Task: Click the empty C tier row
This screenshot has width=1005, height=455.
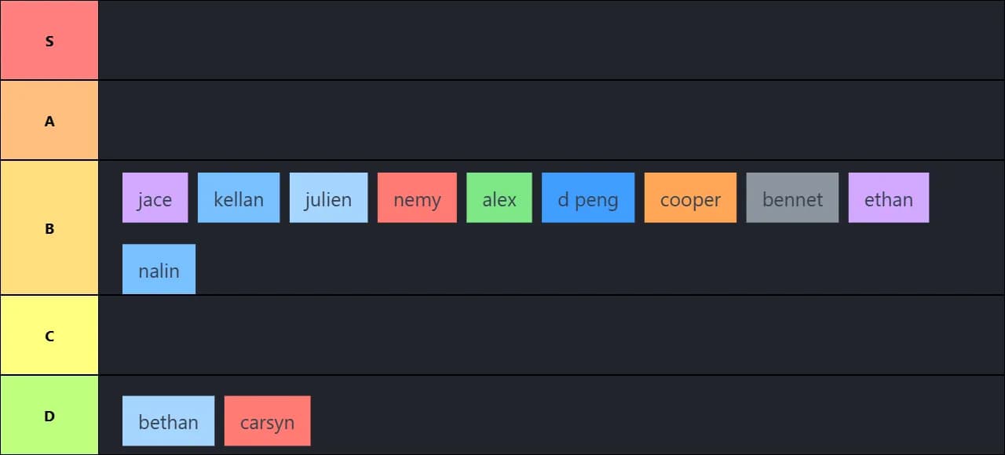Action: click(550, 335)
